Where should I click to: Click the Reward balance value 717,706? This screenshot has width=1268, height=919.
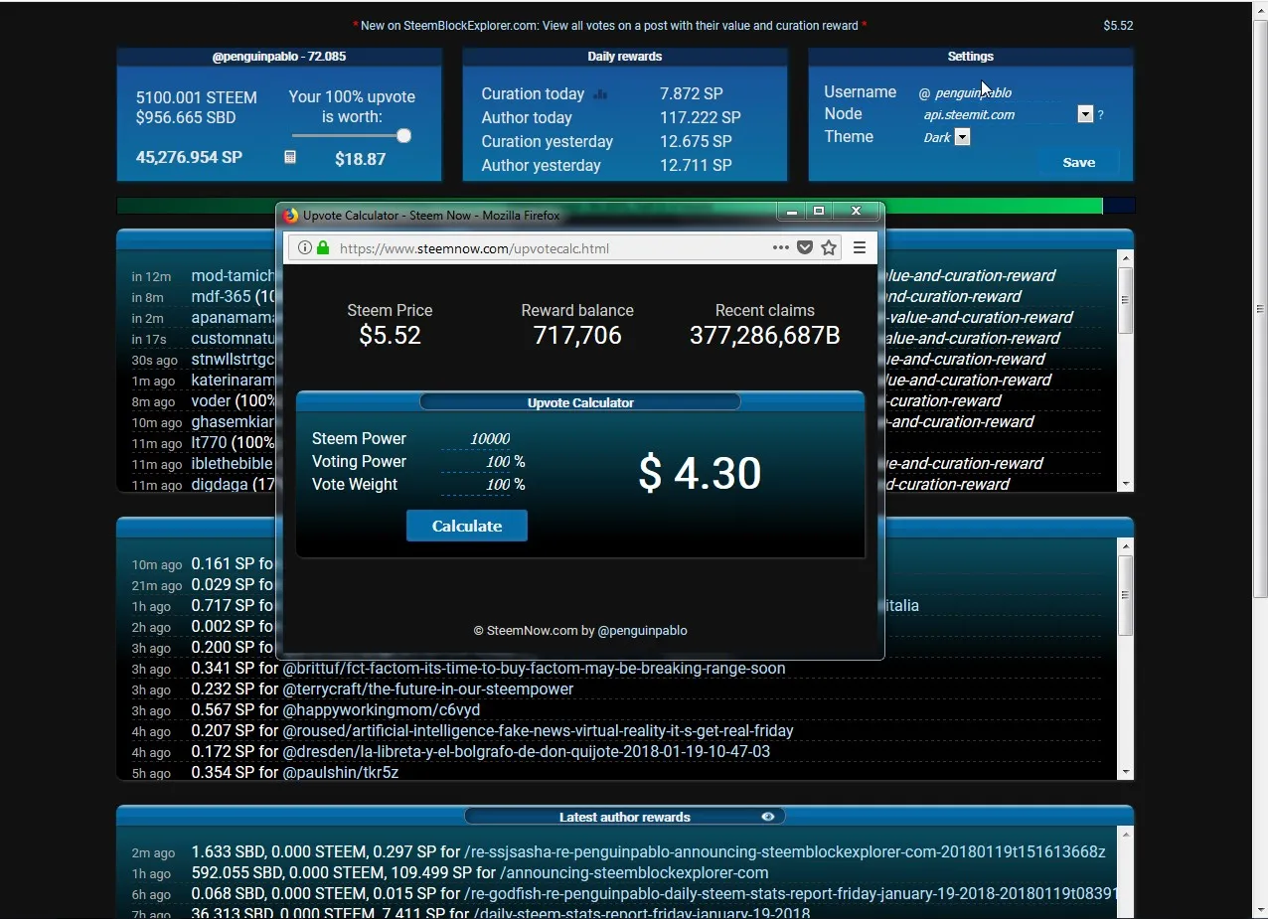click(x=577, y=336)
